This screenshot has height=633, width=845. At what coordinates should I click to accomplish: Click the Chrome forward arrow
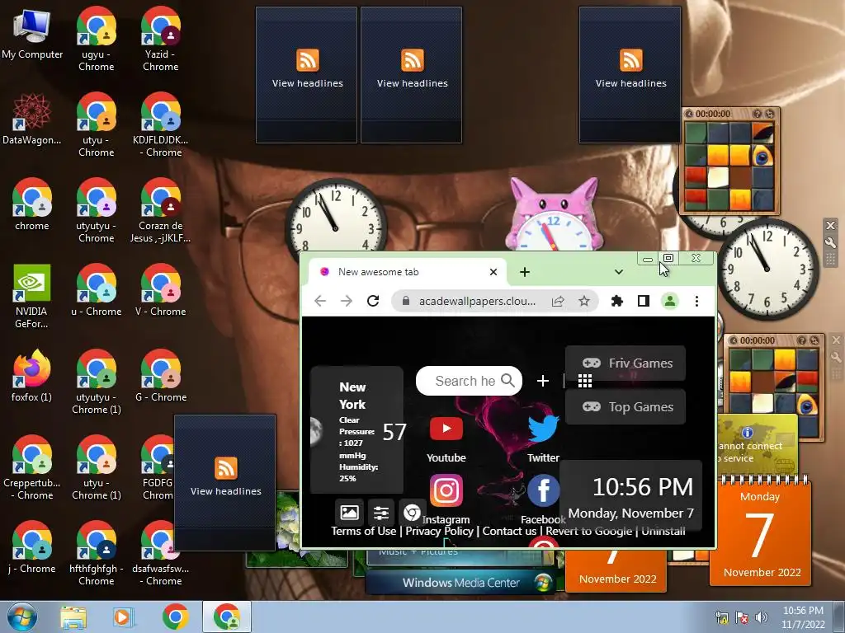point(347,301)
